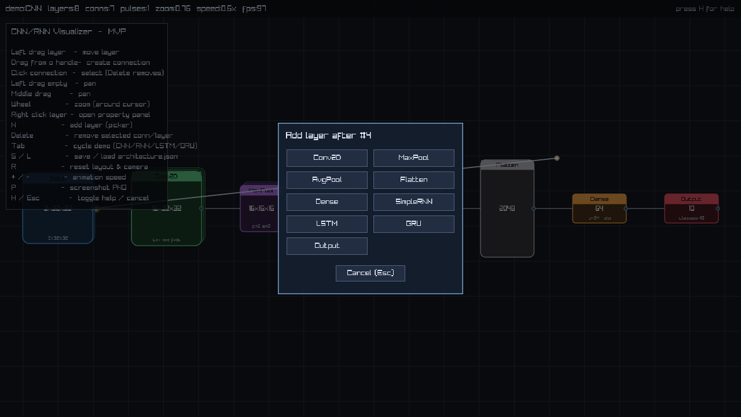Click the 'Wheel - zoom (around cursor)' line
The height and width of the screenshot is (417, 741).
[80, 104]
